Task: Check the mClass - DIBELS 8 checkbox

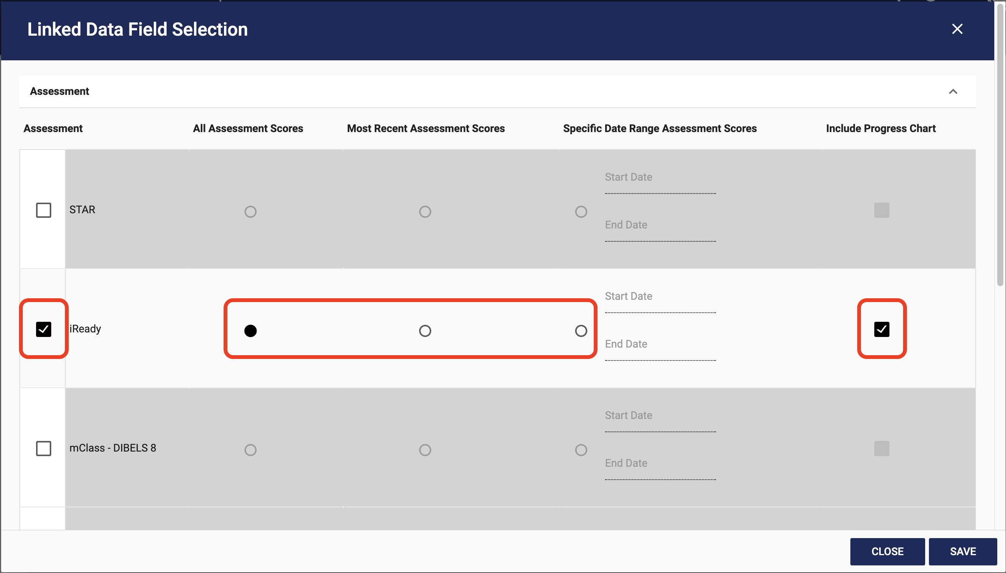Action: 44,448
